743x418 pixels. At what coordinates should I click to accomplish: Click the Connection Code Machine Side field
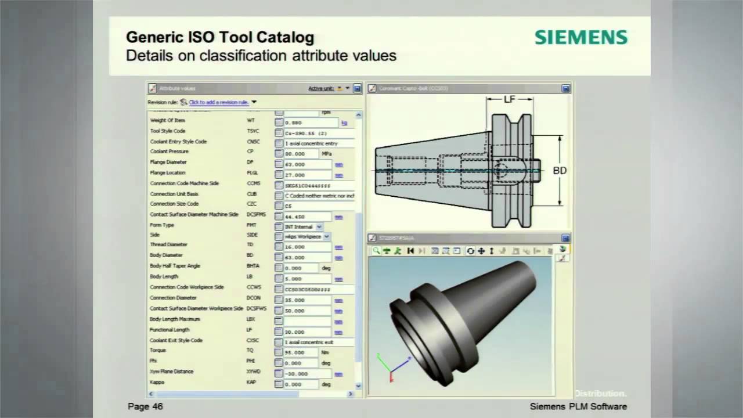319,185
